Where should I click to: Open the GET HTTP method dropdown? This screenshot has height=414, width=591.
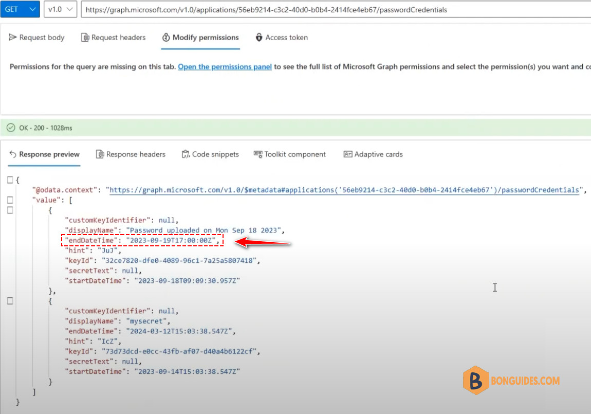pos(20,9)
